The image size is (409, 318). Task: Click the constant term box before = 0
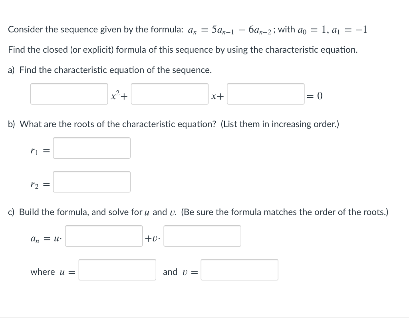tap(265, 94)
